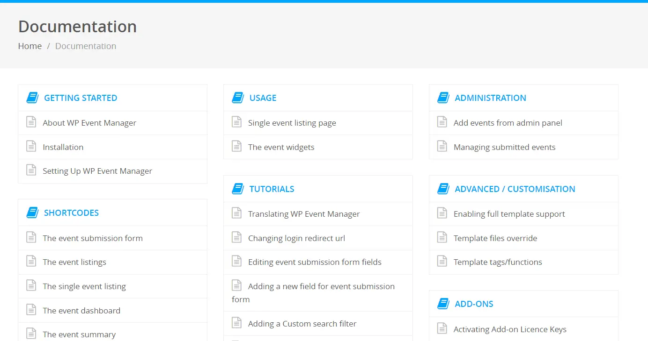Viewport: 648px width, 341px height.
Task: Click document icon next to Activating Add-on Licence Keys
Action: point(442,329)
